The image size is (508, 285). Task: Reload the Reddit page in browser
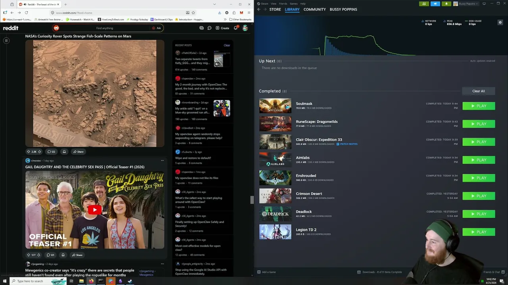(26, 13)
